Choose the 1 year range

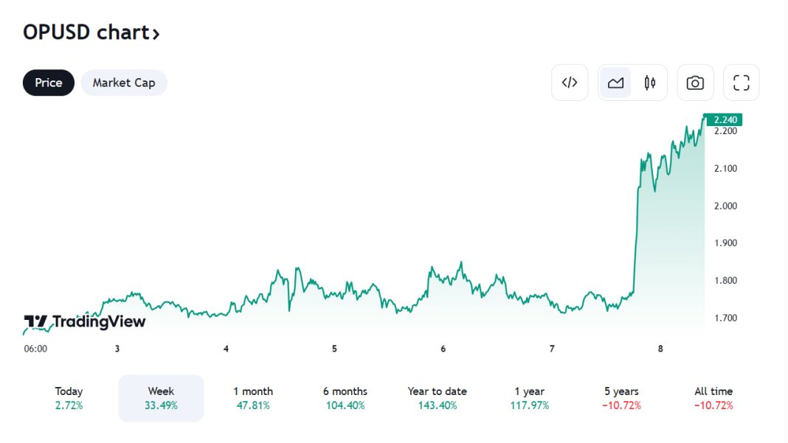pos(530,398)
